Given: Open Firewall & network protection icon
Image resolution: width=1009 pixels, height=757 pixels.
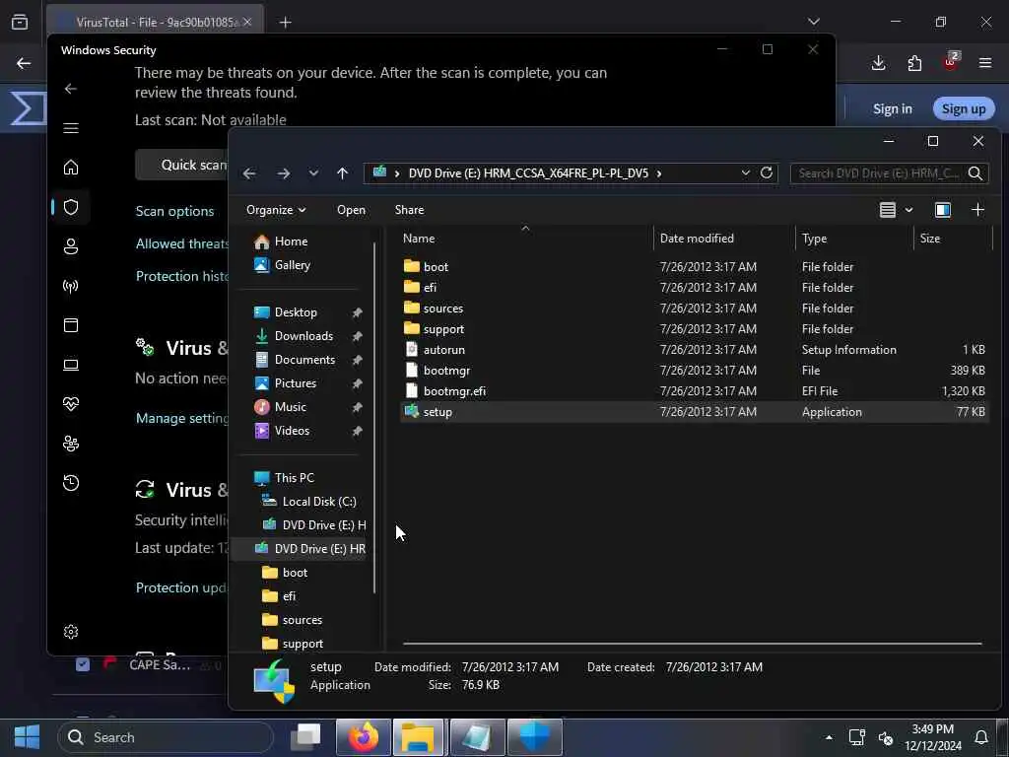Looking at the screenshot, I should click(71, 286).
